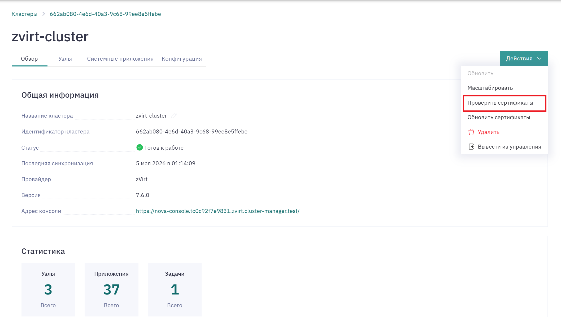
Task: Click the Статистика heading
Action: 43,251
